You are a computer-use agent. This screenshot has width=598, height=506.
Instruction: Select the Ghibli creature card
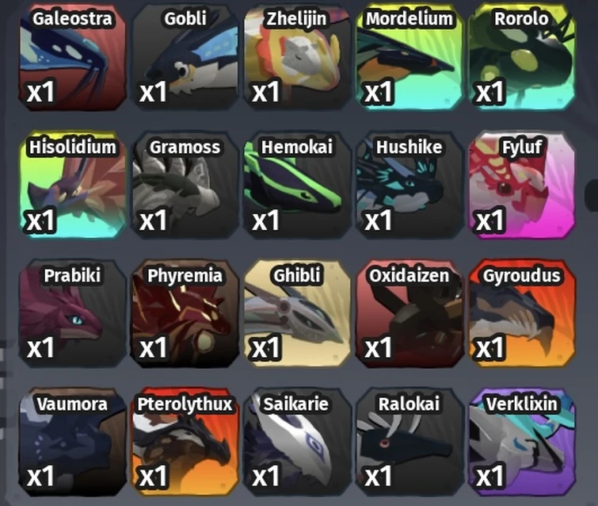[x=297, y=314]
